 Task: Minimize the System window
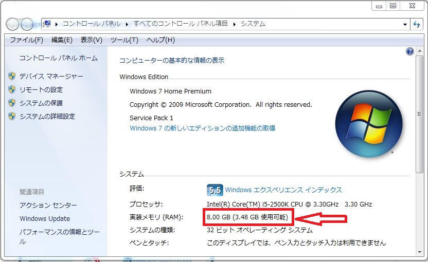pyautogui.click(x=379, y=6)
